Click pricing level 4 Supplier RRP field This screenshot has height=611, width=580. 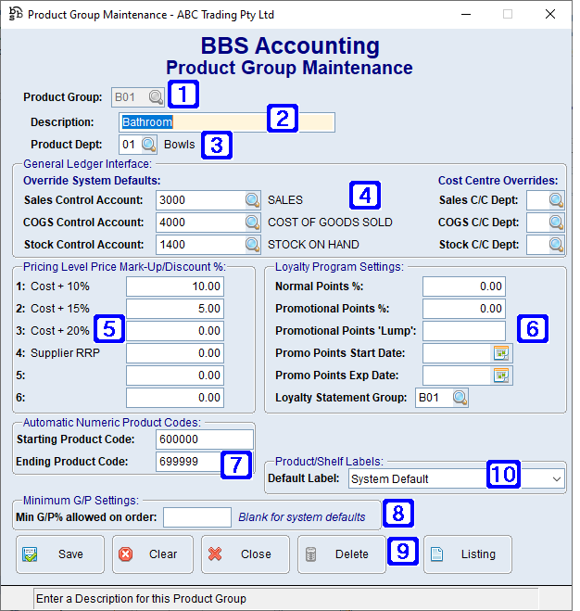(175, 353)
